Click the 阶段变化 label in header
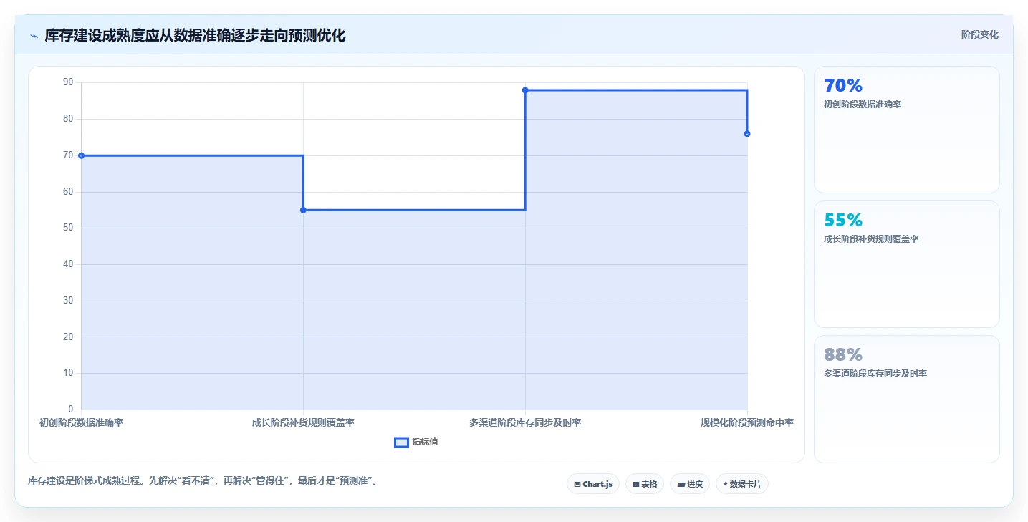This screenshot has width=1028, height=522. pos(979,34)
